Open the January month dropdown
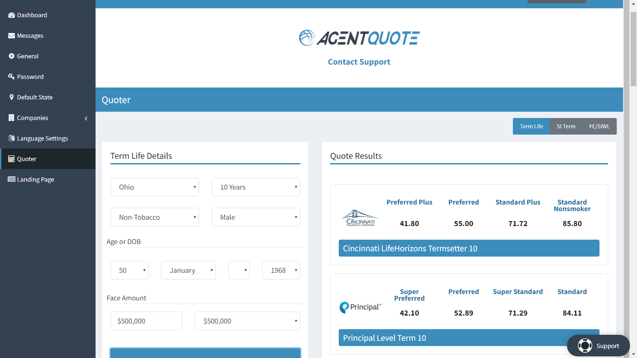The width and height of the screenshot is (637, 358). (188, 270)
